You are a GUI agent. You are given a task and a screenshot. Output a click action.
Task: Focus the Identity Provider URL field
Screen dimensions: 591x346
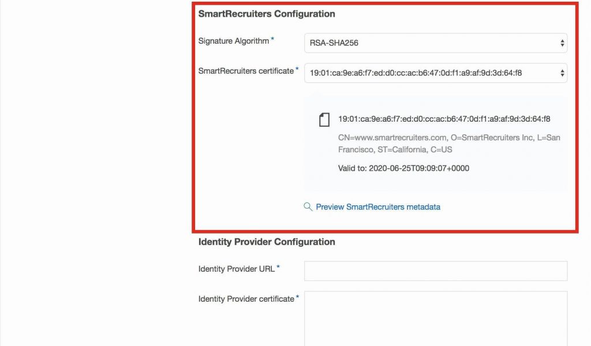pyautogui.click(x=435, y=271)
